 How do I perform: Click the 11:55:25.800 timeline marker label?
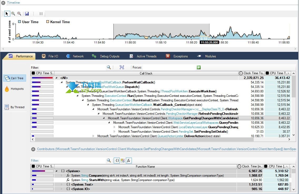[209, 42]
